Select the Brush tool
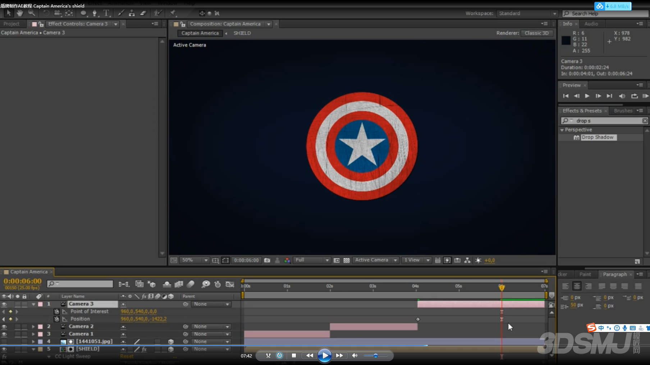650x365 pixels. 121,13
